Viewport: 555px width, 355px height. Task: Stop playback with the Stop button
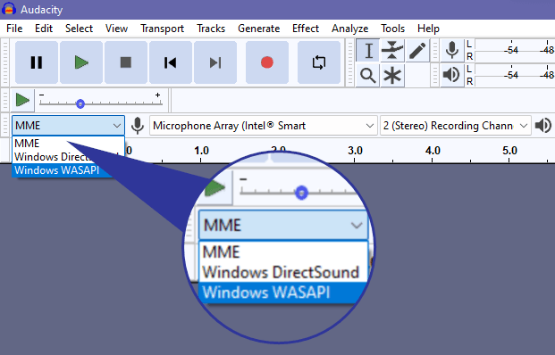[x=126, y=62]
